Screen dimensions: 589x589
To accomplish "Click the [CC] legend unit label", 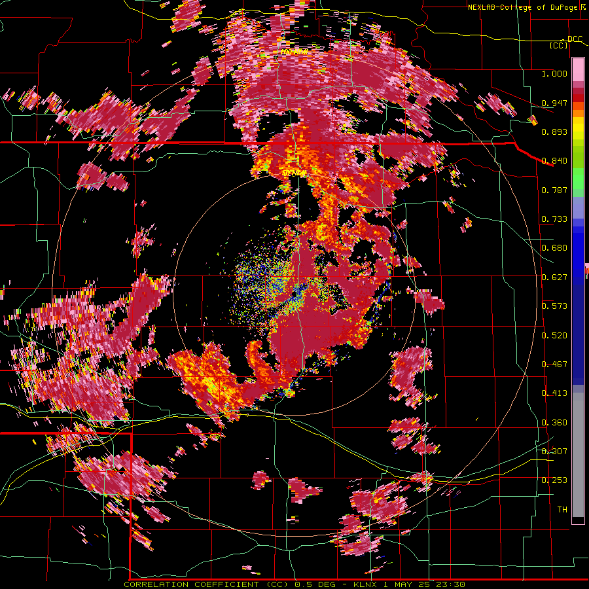I will (x=559, y=45).
